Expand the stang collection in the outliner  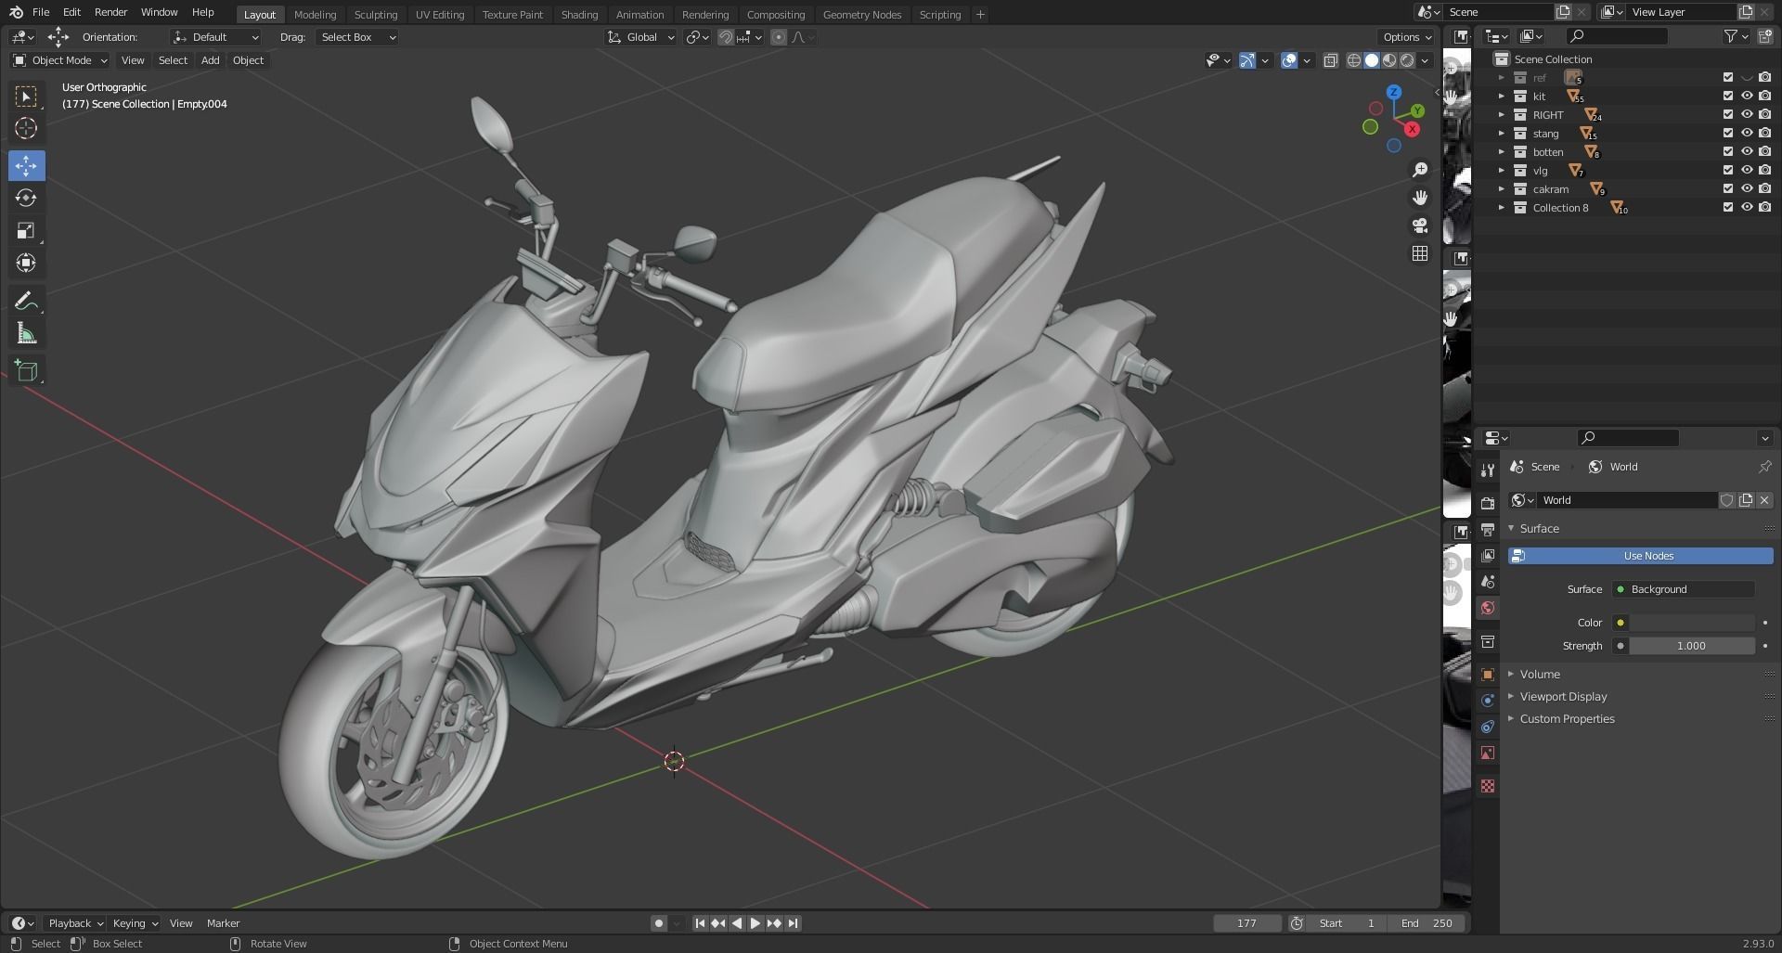[x=1503, y=133]
